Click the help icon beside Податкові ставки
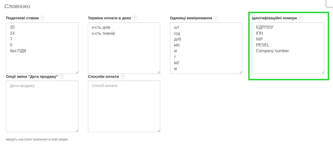333x145 pixels. point(42,18)
